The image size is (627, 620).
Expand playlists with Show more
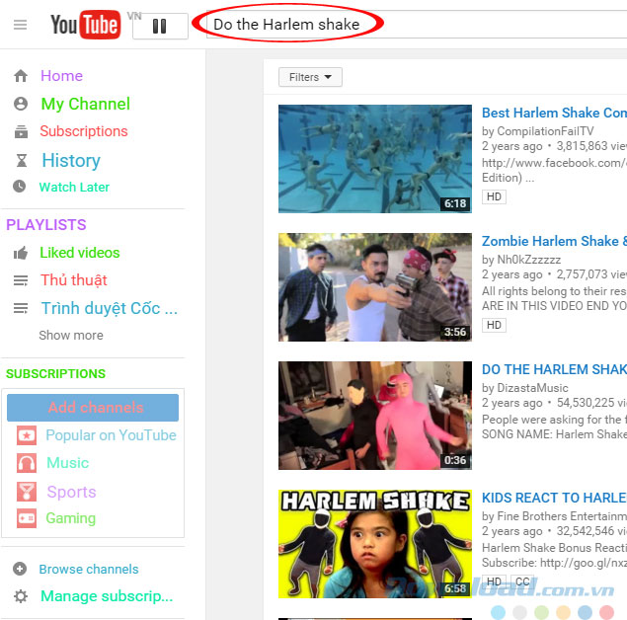point(71,335)
